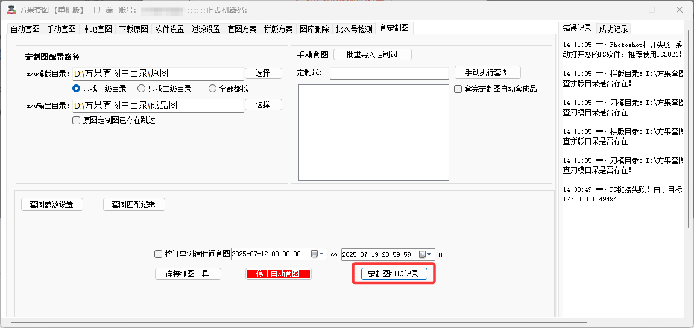Click the Photoshop打开失败 error log entry
Screen dimensions: 694x328
(x=623, y=48)
